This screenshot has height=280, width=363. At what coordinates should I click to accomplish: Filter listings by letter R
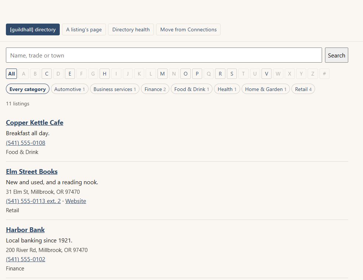[x=220, y=74]
